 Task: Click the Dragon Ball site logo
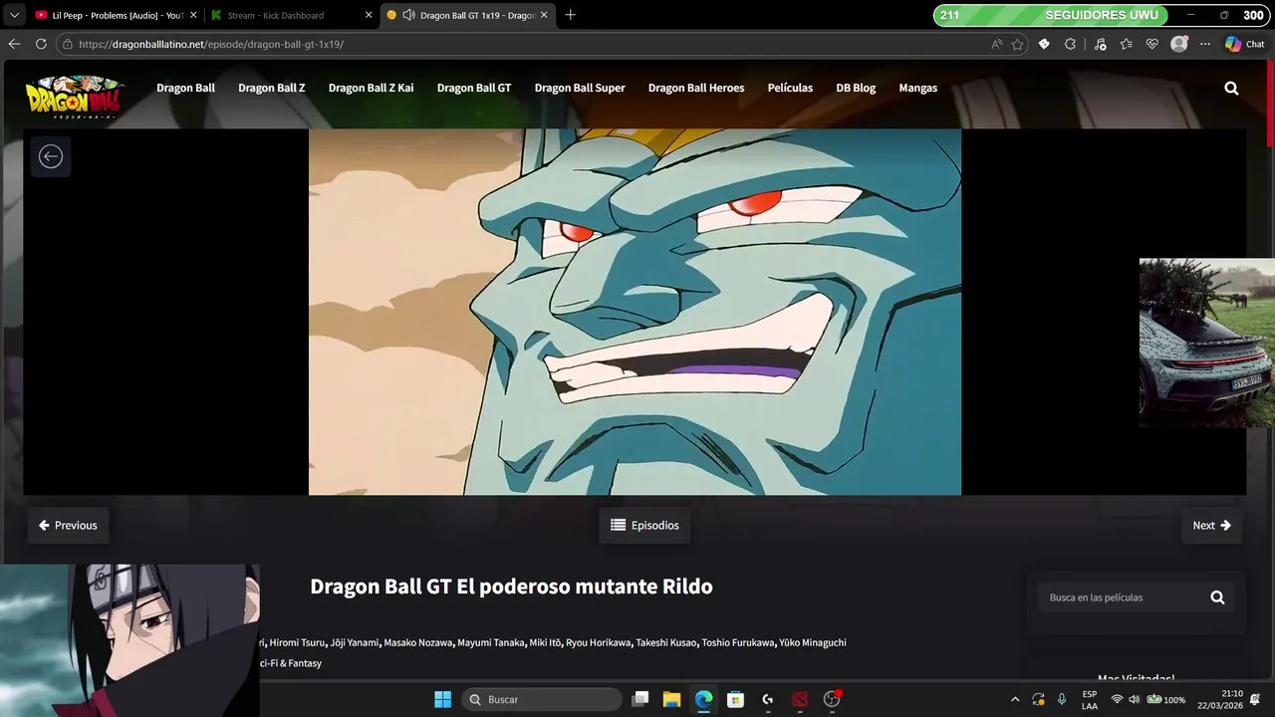click(75, 97)
